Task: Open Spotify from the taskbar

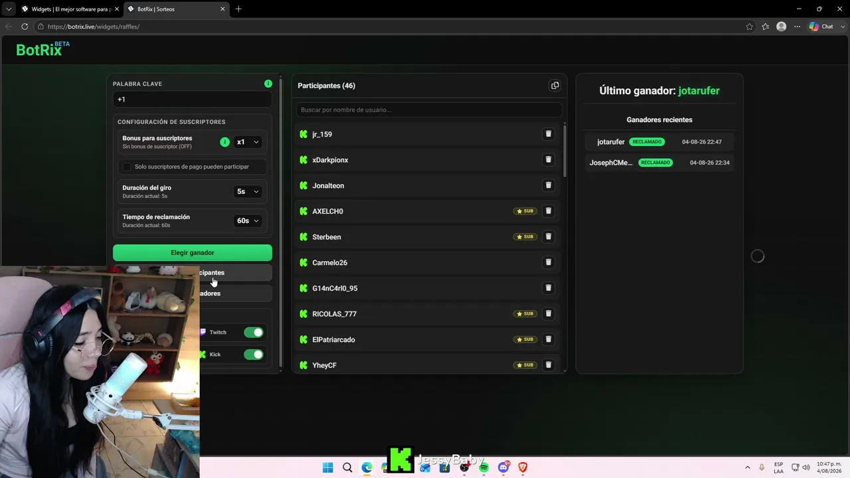Action: (x=483, y=467)
